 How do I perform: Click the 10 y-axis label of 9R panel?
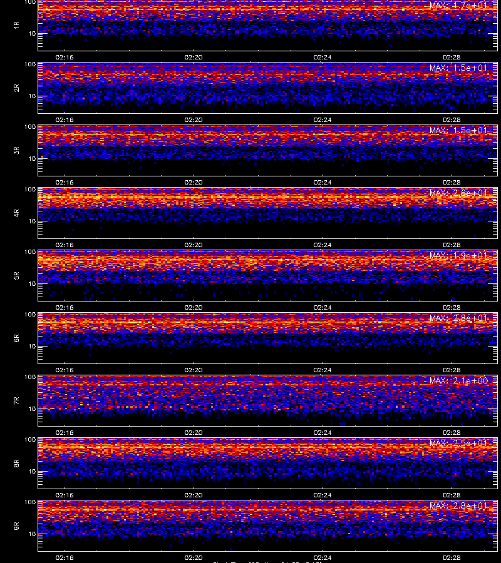pyautogui.click(x=32, y=534)
